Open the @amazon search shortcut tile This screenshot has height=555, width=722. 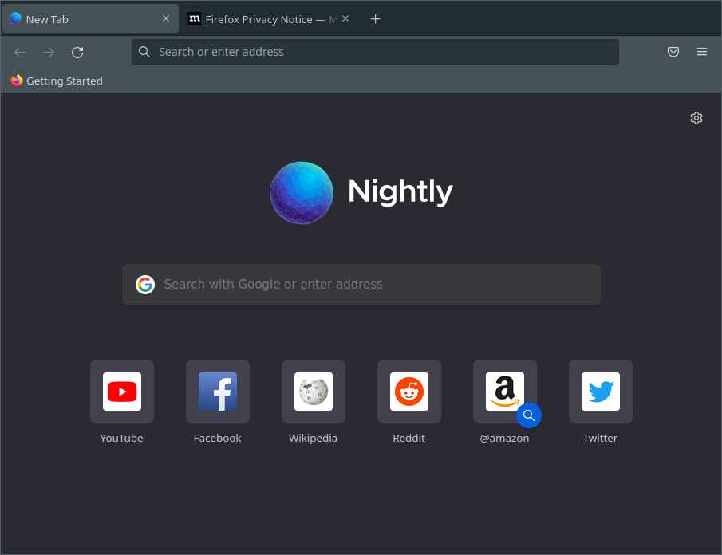pyautogui.click(x=505, y=392)
